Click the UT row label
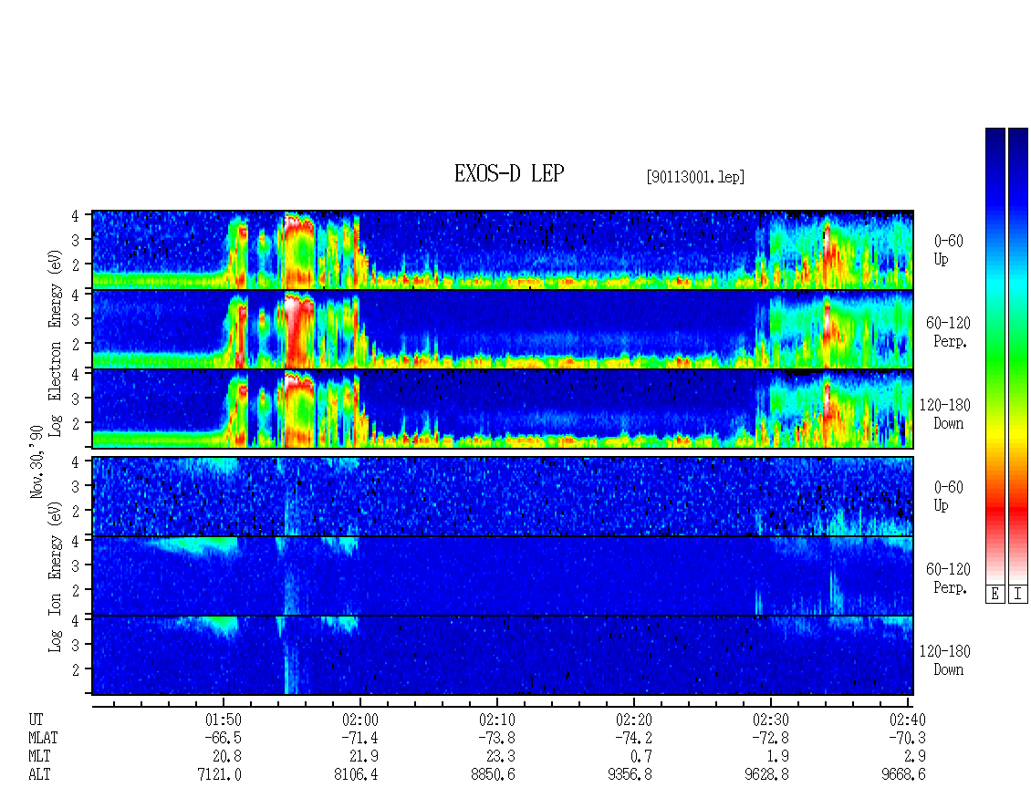The height and width of the screenshot is (798, 1031). pos(36,720)
